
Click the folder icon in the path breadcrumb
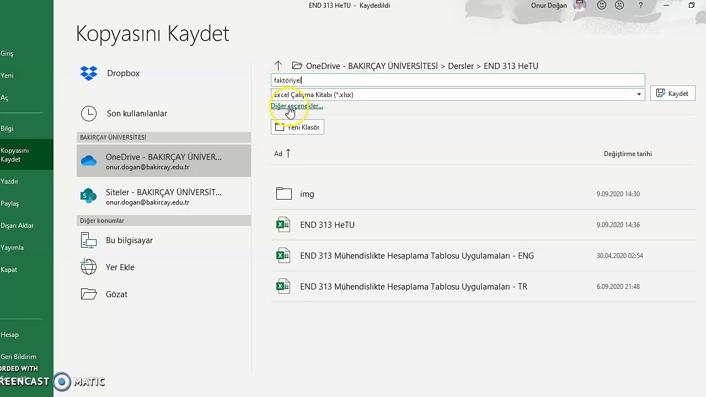coord(297,66)
